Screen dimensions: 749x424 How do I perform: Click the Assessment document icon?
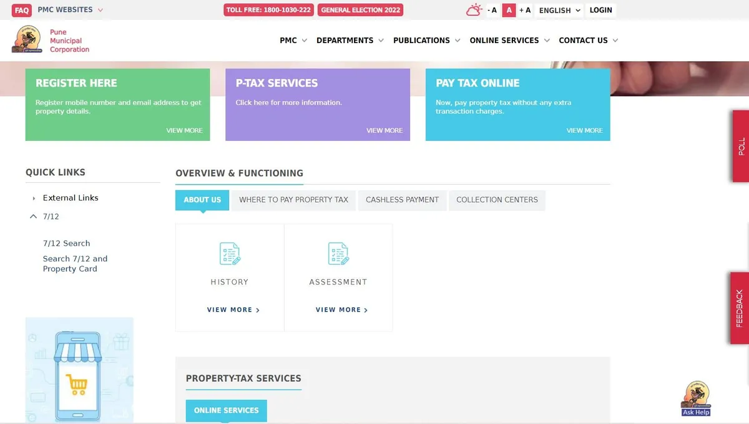pyautogui.click(x=338, y=254)
